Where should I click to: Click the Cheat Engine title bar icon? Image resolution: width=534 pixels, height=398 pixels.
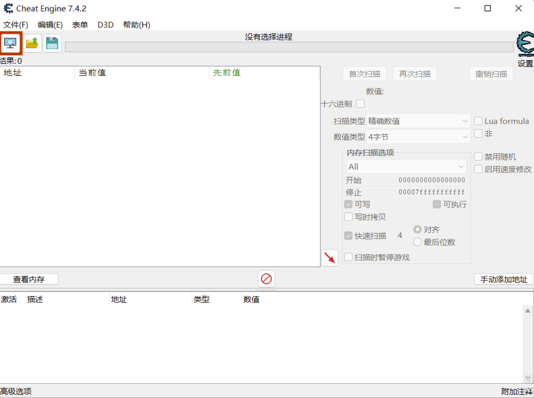[8, 8]
